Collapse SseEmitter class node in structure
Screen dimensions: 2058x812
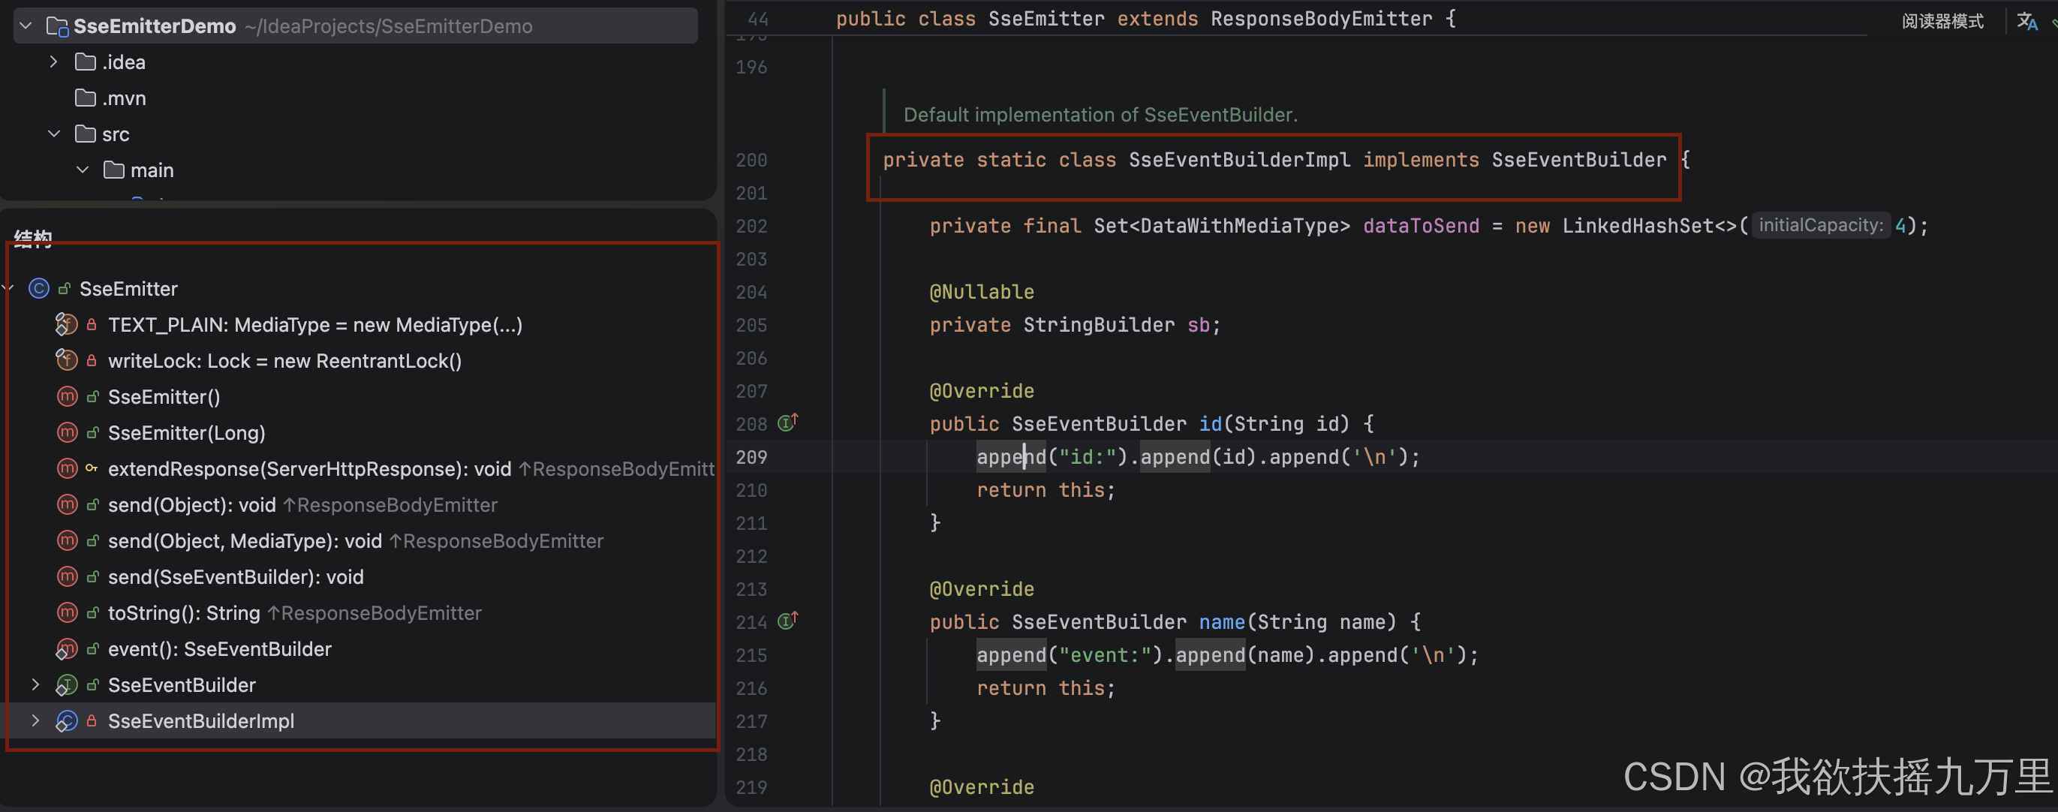[8, 288]
